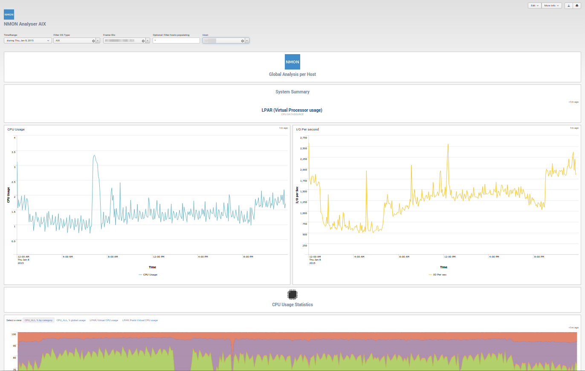
Task: Export dashboard with the download icon
Action: (568, 6)
